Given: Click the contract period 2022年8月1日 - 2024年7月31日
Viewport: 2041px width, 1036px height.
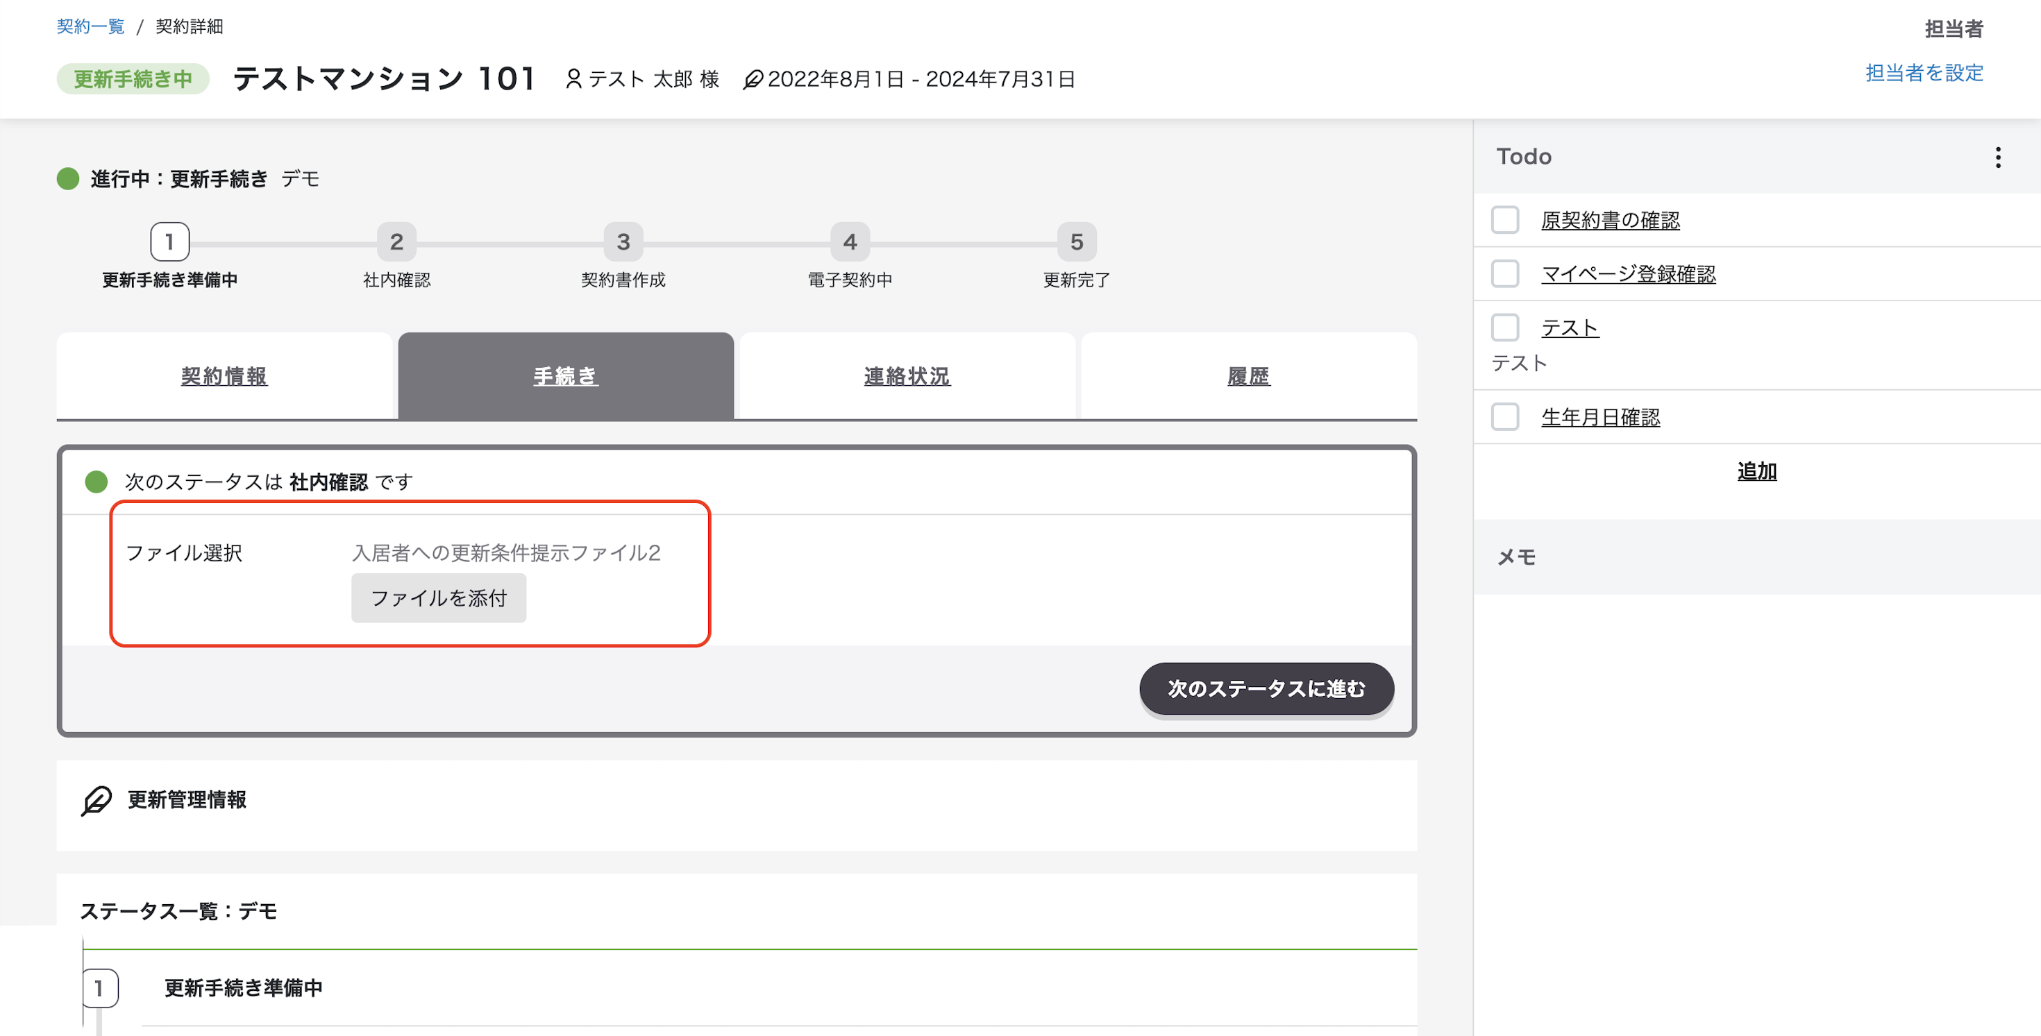Looking at the screenshot, I should pos(921,79).
